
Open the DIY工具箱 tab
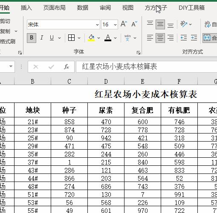191,8
